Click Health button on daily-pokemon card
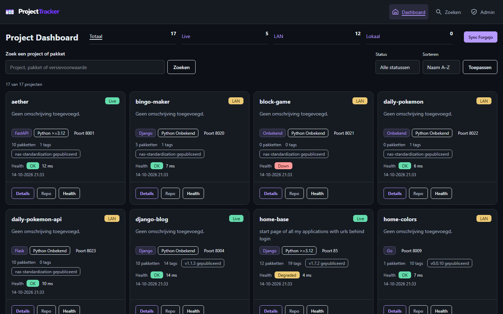Viewport: 503px width, 314px height. pyautogui.click(x=441, y=193)
